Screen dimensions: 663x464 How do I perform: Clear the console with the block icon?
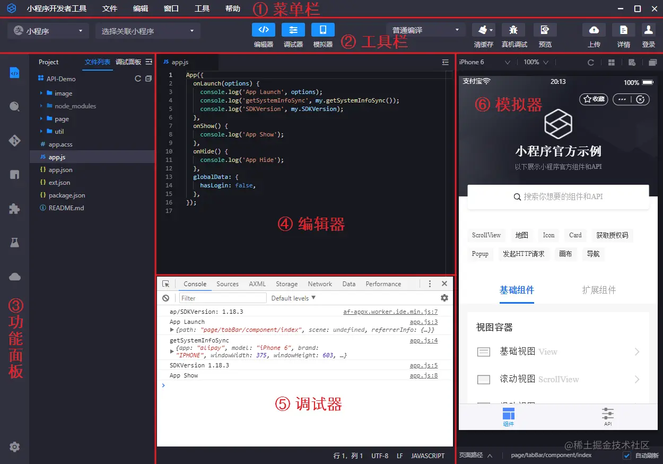[x=166, y=298]
